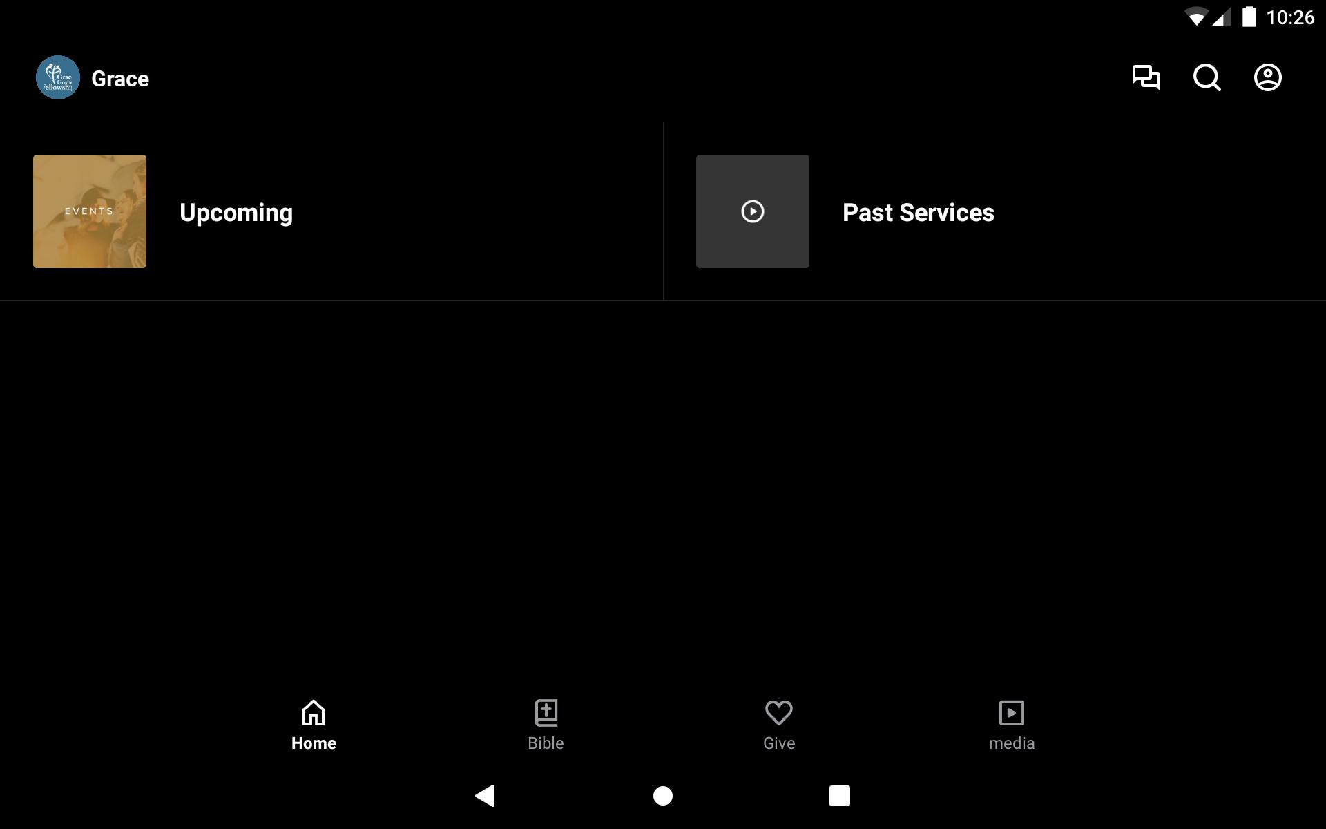The height and width of the screenshot is (829, 1326).
Task: Select the Home tab label
Action: point(314,743)
